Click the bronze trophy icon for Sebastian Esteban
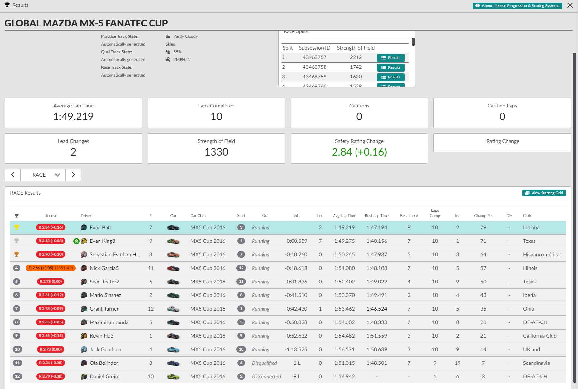The width and height of the screenshot is (578, 389). pos(17,254)
